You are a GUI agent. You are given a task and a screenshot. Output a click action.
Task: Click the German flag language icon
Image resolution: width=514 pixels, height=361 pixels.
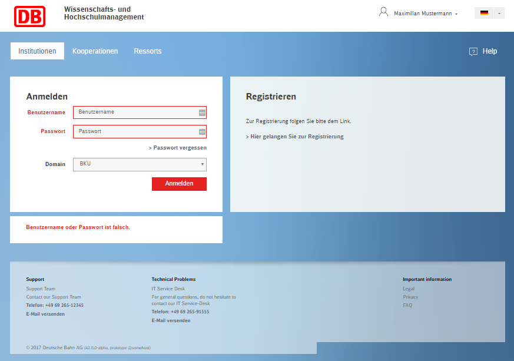(x=484, y=13)
